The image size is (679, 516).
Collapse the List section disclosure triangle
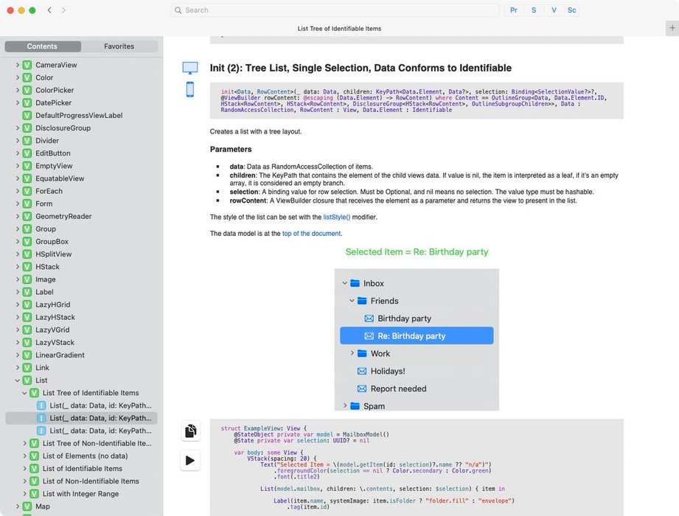[16, 380]
